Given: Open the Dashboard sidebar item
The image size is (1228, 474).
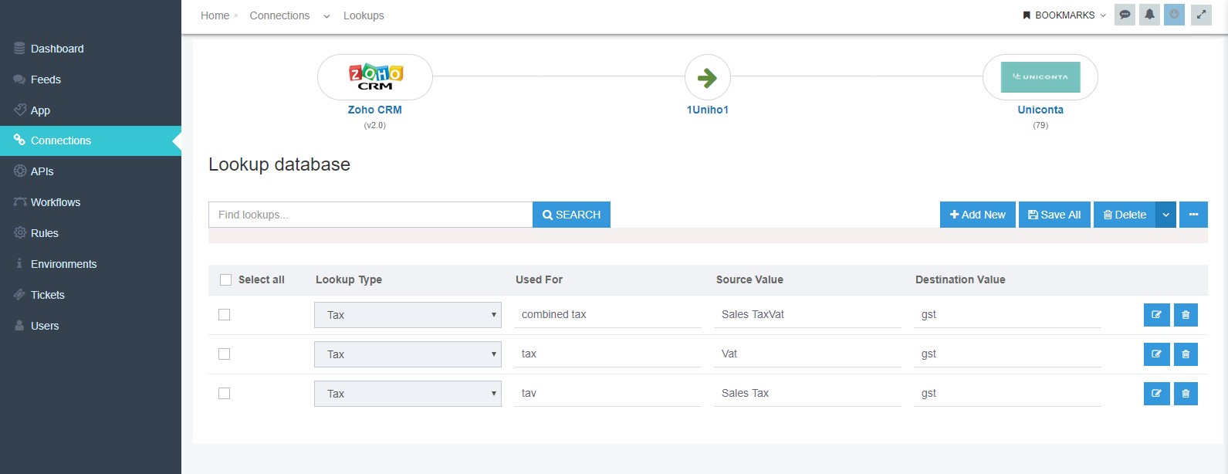Looking at the screenshot, I should (90, 49).
